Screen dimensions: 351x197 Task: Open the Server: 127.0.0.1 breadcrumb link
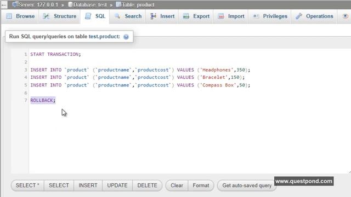point(38,5)
